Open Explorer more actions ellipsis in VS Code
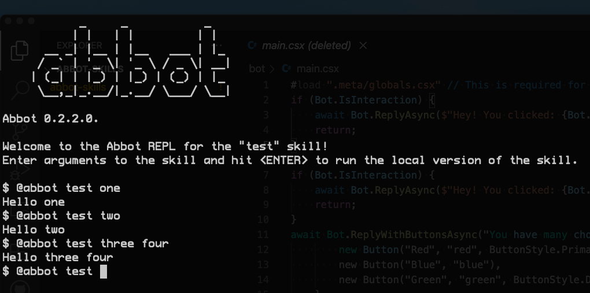Image resolution: width=590 pixels, height=293 pixels. click(x=218, y=46)
